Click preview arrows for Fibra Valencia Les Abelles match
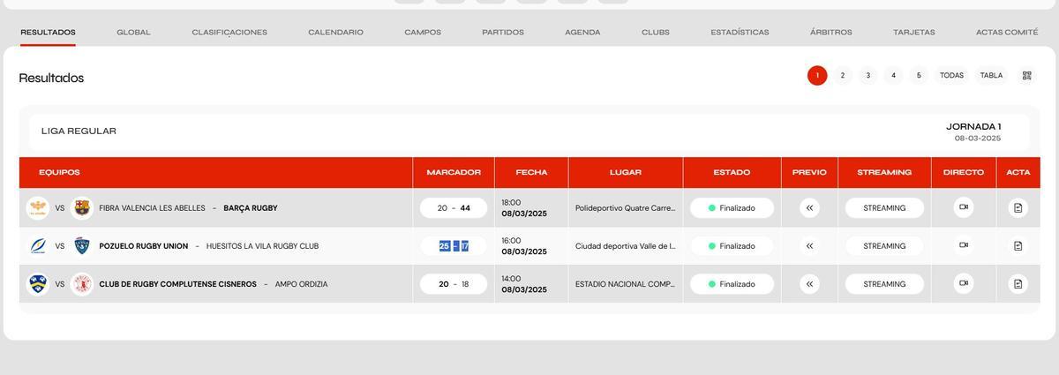This screenshot has height=375, width=1059. tap(809, 208)
